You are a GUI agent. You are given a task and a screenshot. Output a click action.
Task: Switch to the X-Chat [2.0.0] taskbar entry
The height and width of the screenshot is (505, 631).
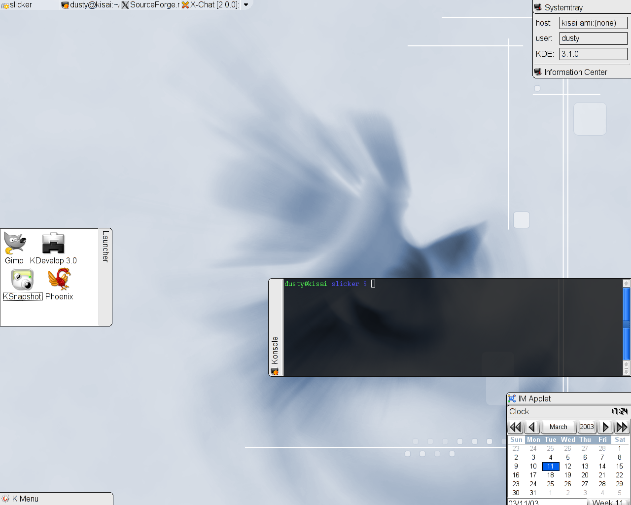(210, 5)
